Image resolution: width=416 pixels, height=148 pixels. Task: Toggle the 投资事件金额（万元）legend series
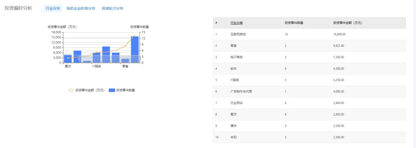click(x=86, y=90)
